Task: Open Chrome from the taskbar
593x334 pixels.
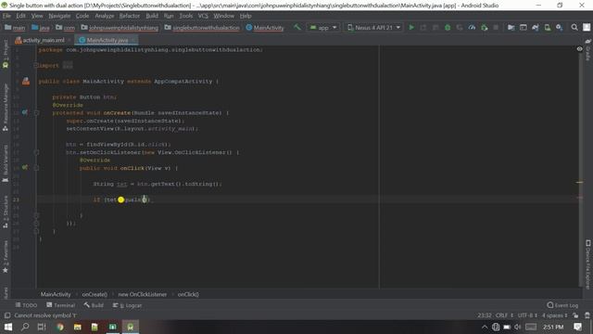Action: (59, 327)
